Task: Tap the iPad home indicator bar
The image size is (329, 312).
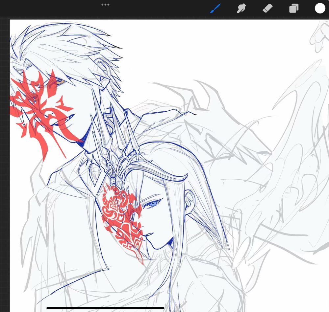Action: tap(105, 308)
